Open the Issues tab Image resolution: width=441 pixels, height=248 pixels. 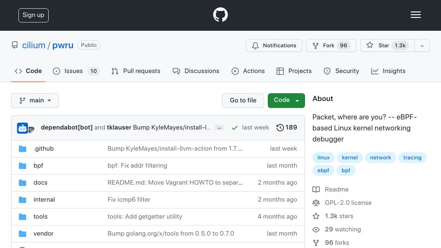coord(76,71)
